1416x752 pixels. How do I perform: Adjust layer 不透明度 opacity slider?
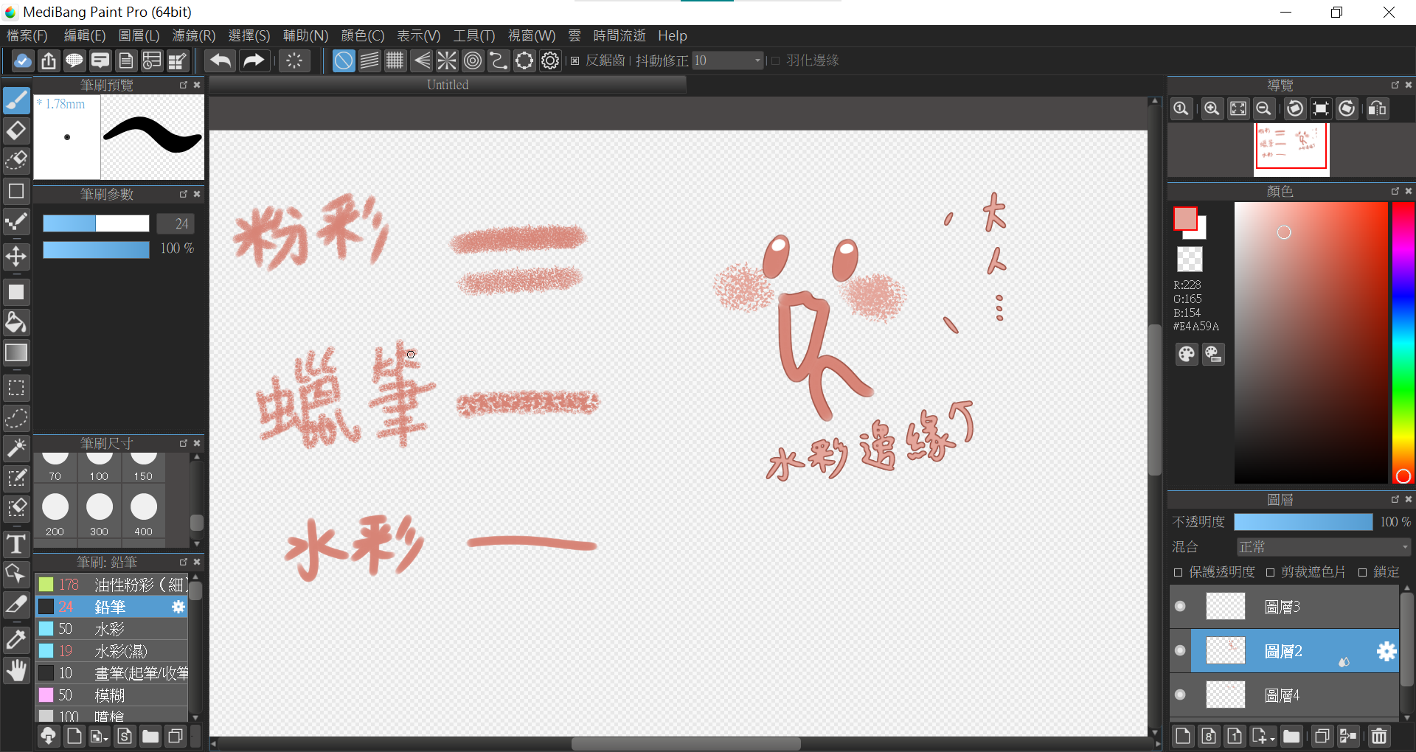point(1303,522)
